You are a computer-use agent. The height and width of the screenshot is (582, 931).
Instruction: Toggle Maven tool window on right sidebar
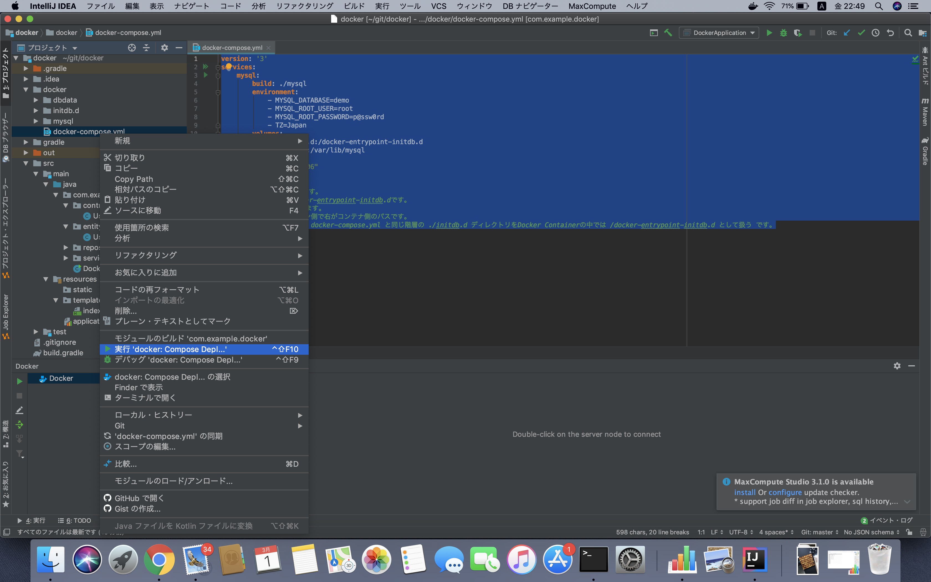click(925, 112)
